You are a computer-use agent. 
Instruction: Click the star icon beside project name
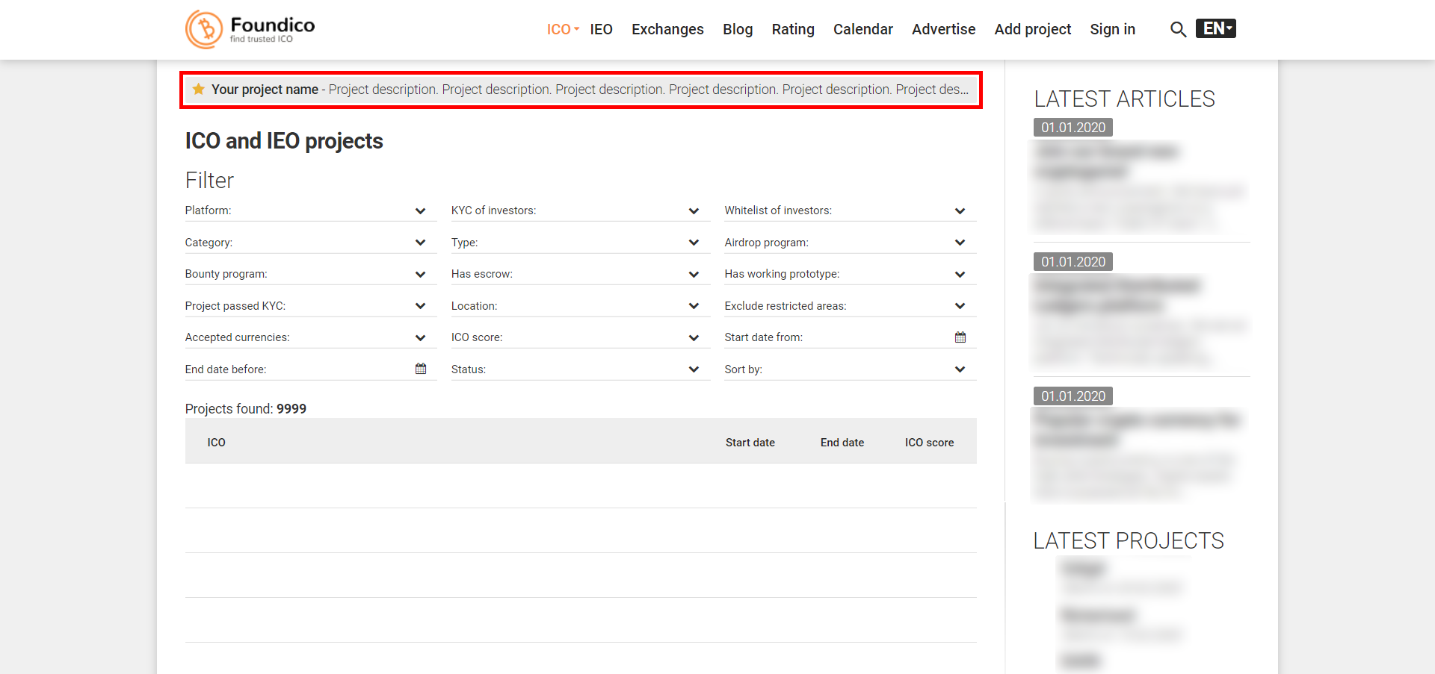click(x=199, y=90)
